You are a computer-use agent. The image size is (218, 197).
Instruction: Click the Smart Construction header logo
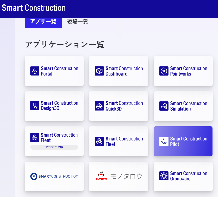click(x=33, y=8)
